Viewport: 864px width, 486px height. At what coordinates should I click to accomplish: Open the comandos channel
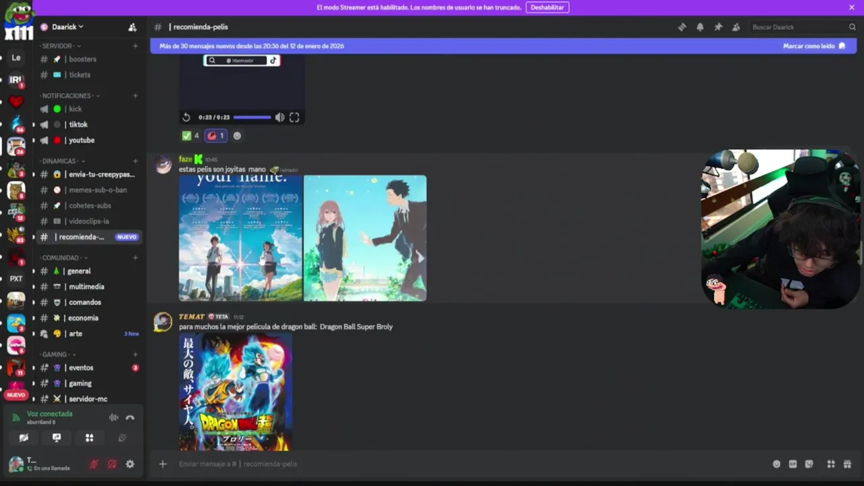coord(89,302)
